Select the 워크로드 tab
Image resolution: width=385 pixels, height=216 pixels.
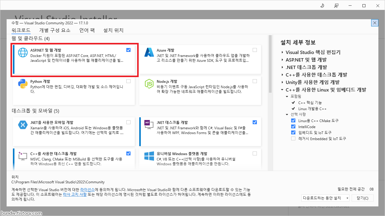pos(21,30)
